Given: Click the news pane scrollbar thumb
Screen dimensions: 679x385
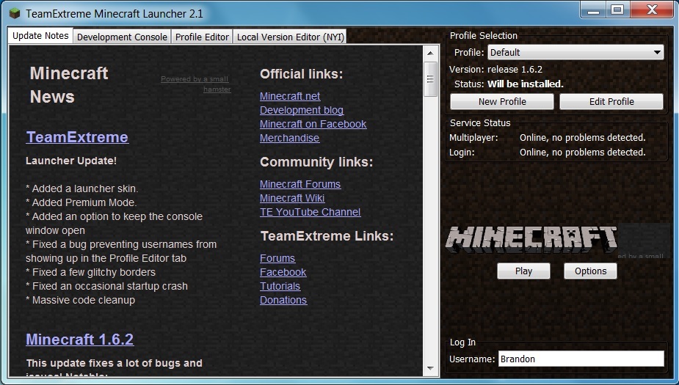Looking at the screenshot, I should coord(430,79).
